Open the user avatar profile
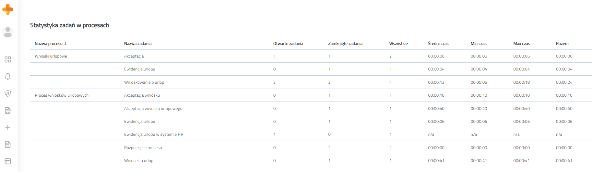 click(8, 32)
